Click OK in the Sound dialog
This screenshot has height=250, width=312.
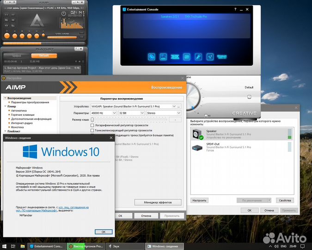click(x=250, y=210)
